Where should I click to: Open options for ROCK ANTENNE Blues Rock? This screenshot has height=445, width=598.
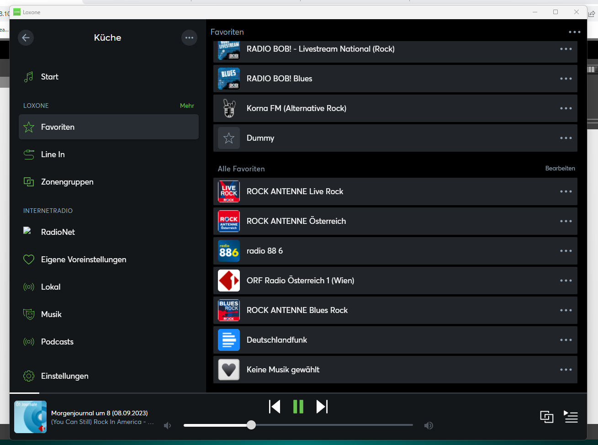[x=566, y=310]
